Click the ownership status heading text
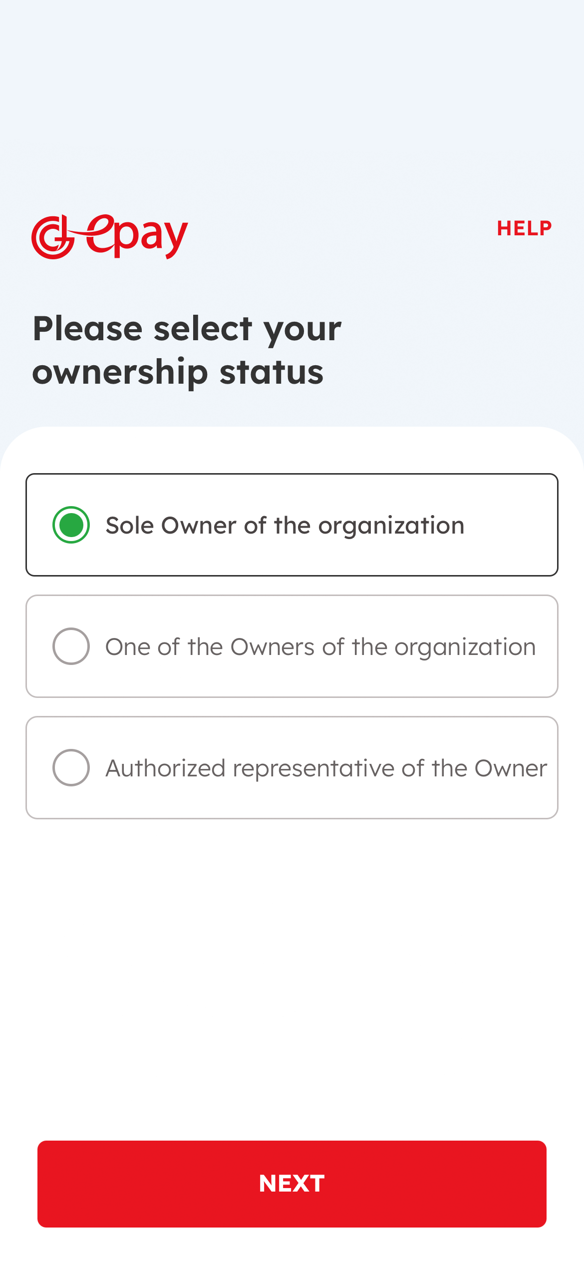 pyautogui.click(x=187, y=350)
